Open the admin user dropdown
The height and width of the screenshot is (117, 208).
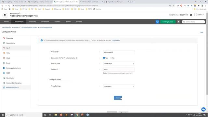201,15
